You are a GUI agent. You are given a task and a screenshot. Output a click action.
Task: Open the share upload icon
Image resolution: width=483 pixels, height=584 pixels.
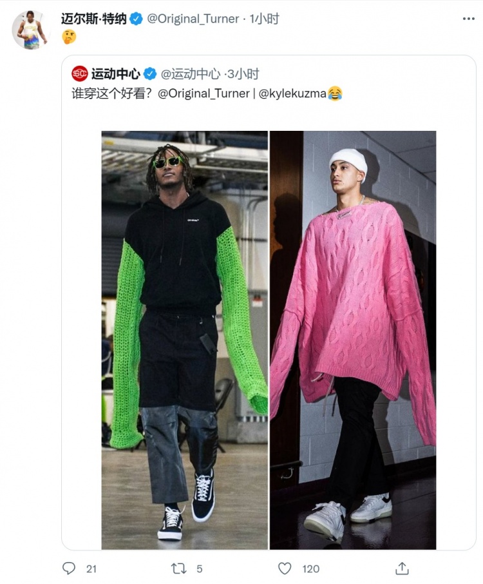click(x=402, y=569)
